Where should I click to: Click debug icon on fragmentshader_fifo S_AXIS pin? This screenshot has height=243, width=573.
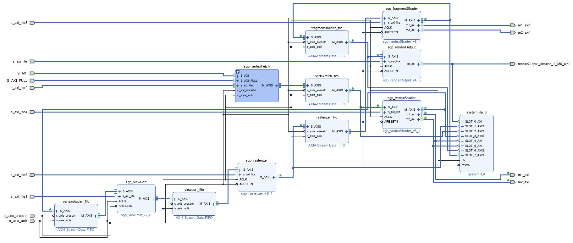click(301, 36)
